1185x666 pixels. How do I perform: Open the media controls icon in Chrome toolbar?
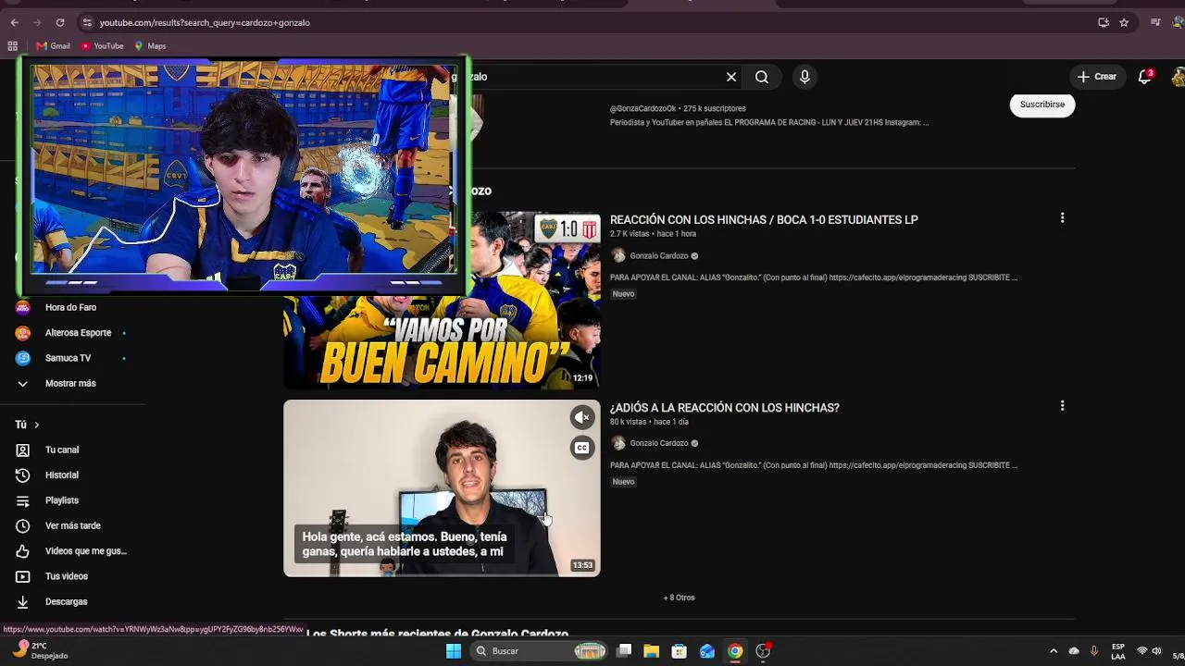1155,22
